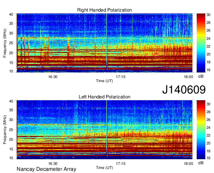
Task: Click the 15 MHz tick on left-handed plot
Action: point(11,149)
